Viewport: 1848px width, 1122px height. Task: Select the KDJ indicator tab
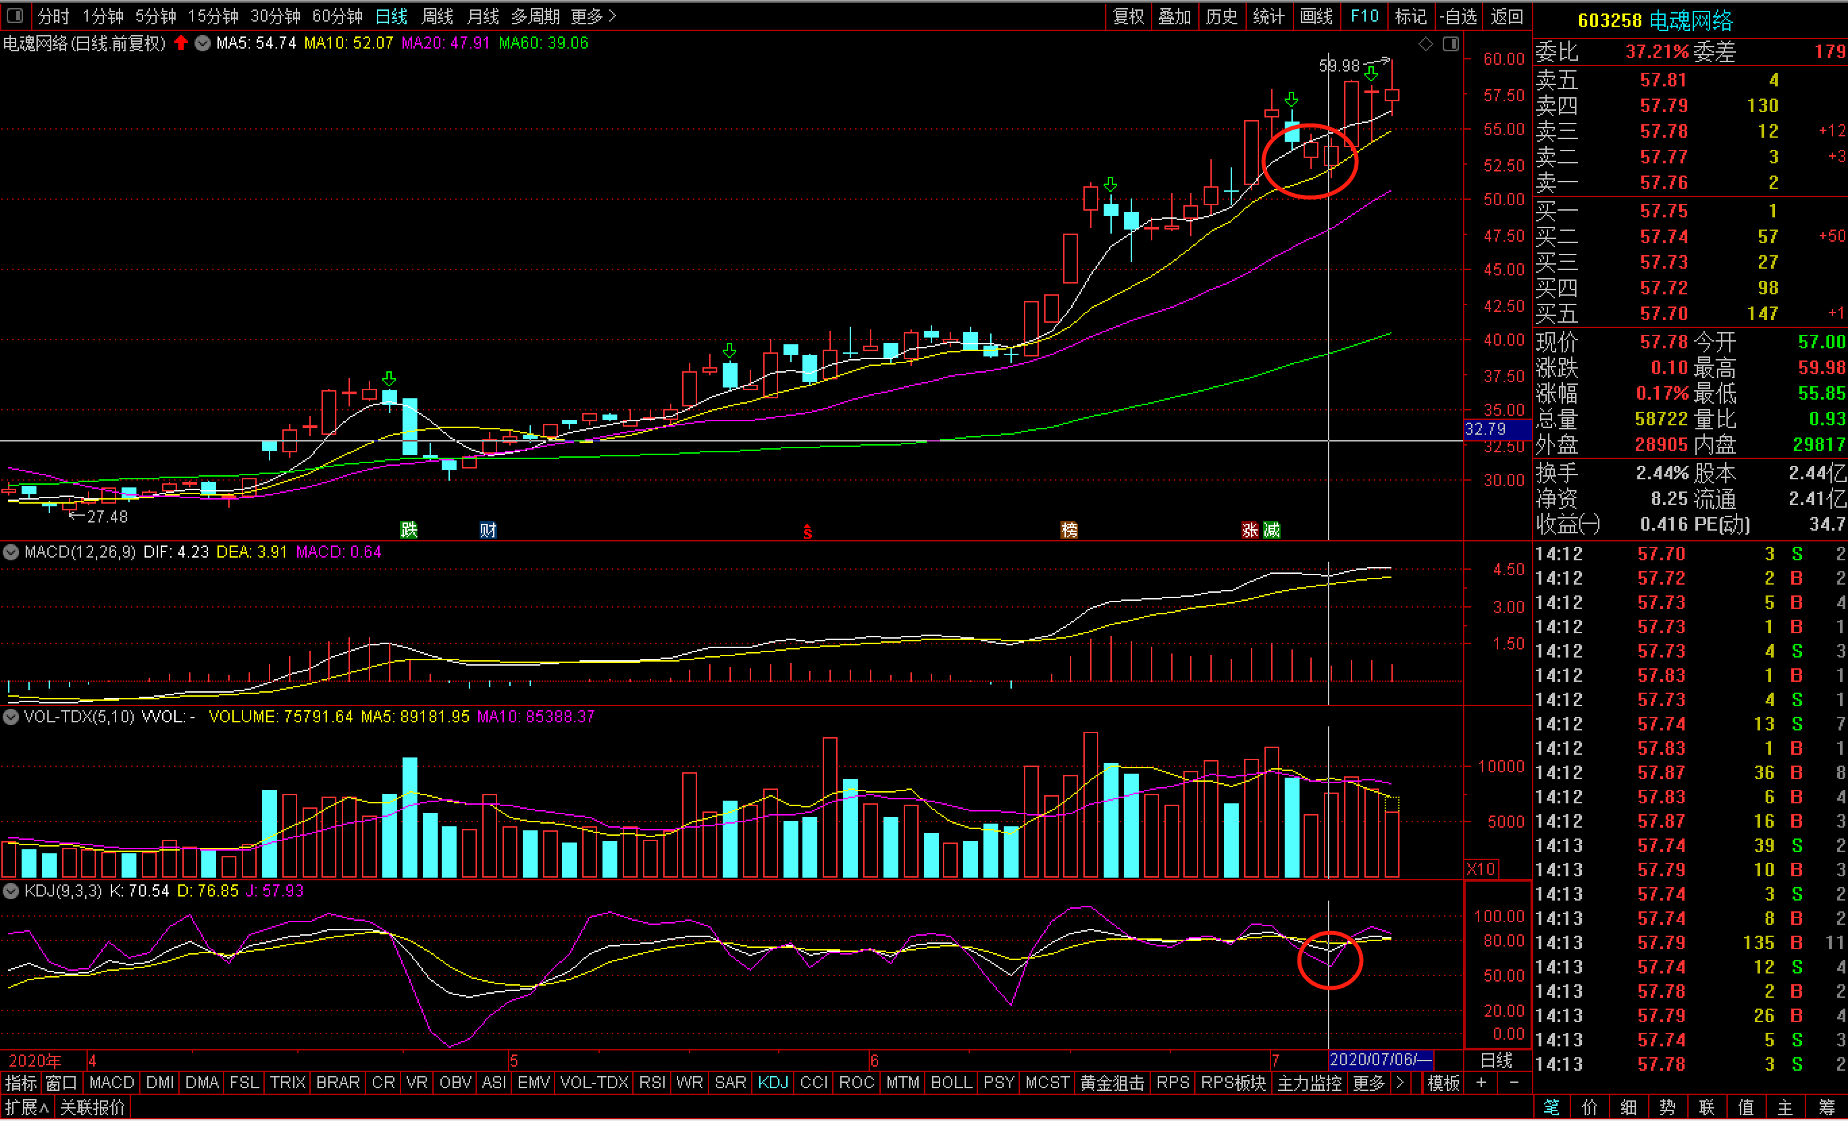coord(773,1084)
